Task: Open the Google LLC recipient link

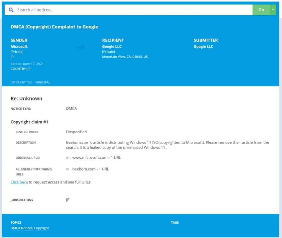Action: click(112, 47)
